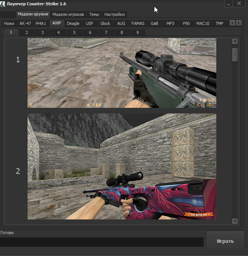Select the Deagle weapon tab

73,23
